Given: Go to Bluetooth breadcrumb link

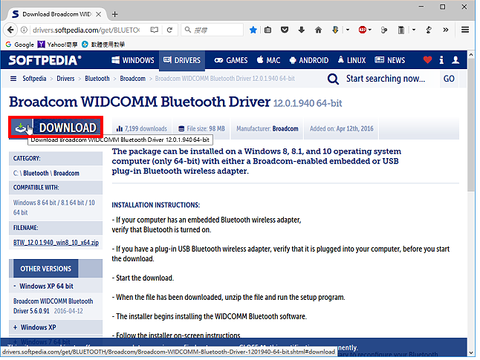Looking at the screenshot, I should point(97,79).
